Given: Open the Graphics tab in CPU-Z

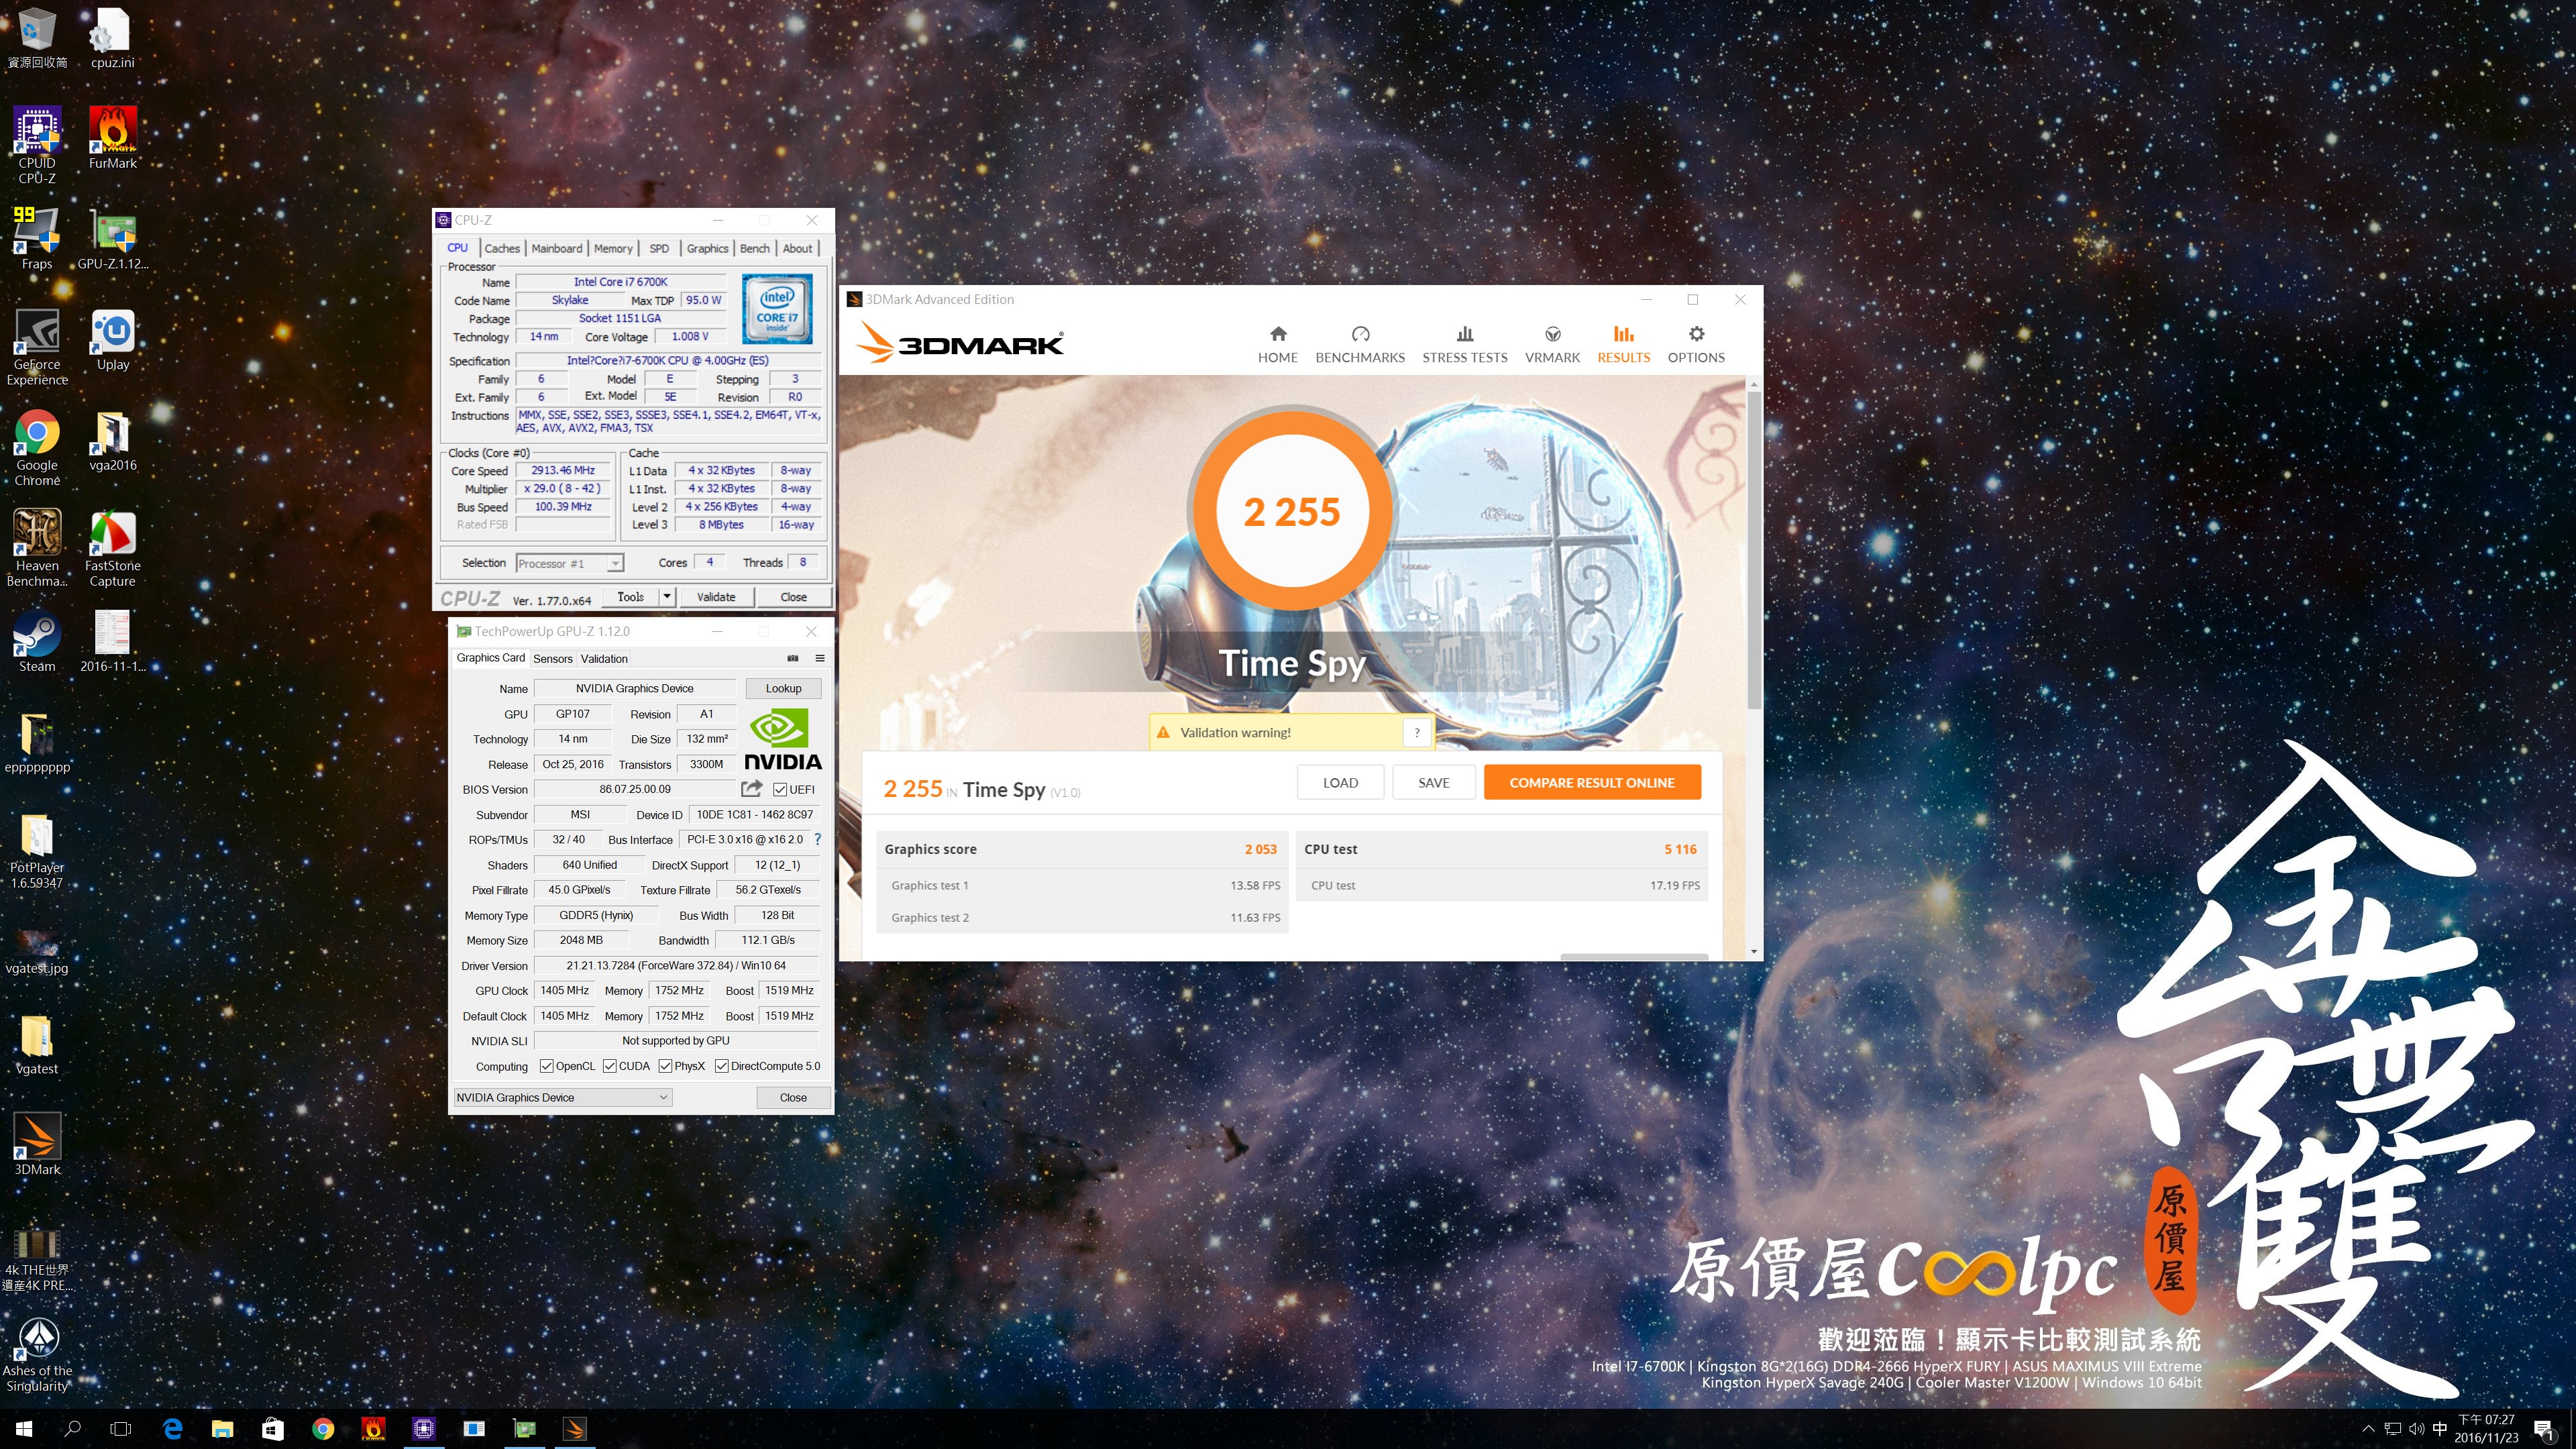Looking at the screenshot, I should coord(707,248).
